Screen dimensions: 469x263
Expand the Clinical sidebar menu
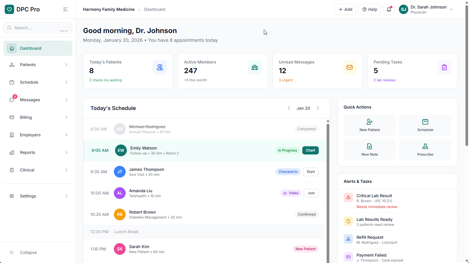[38, 170]
